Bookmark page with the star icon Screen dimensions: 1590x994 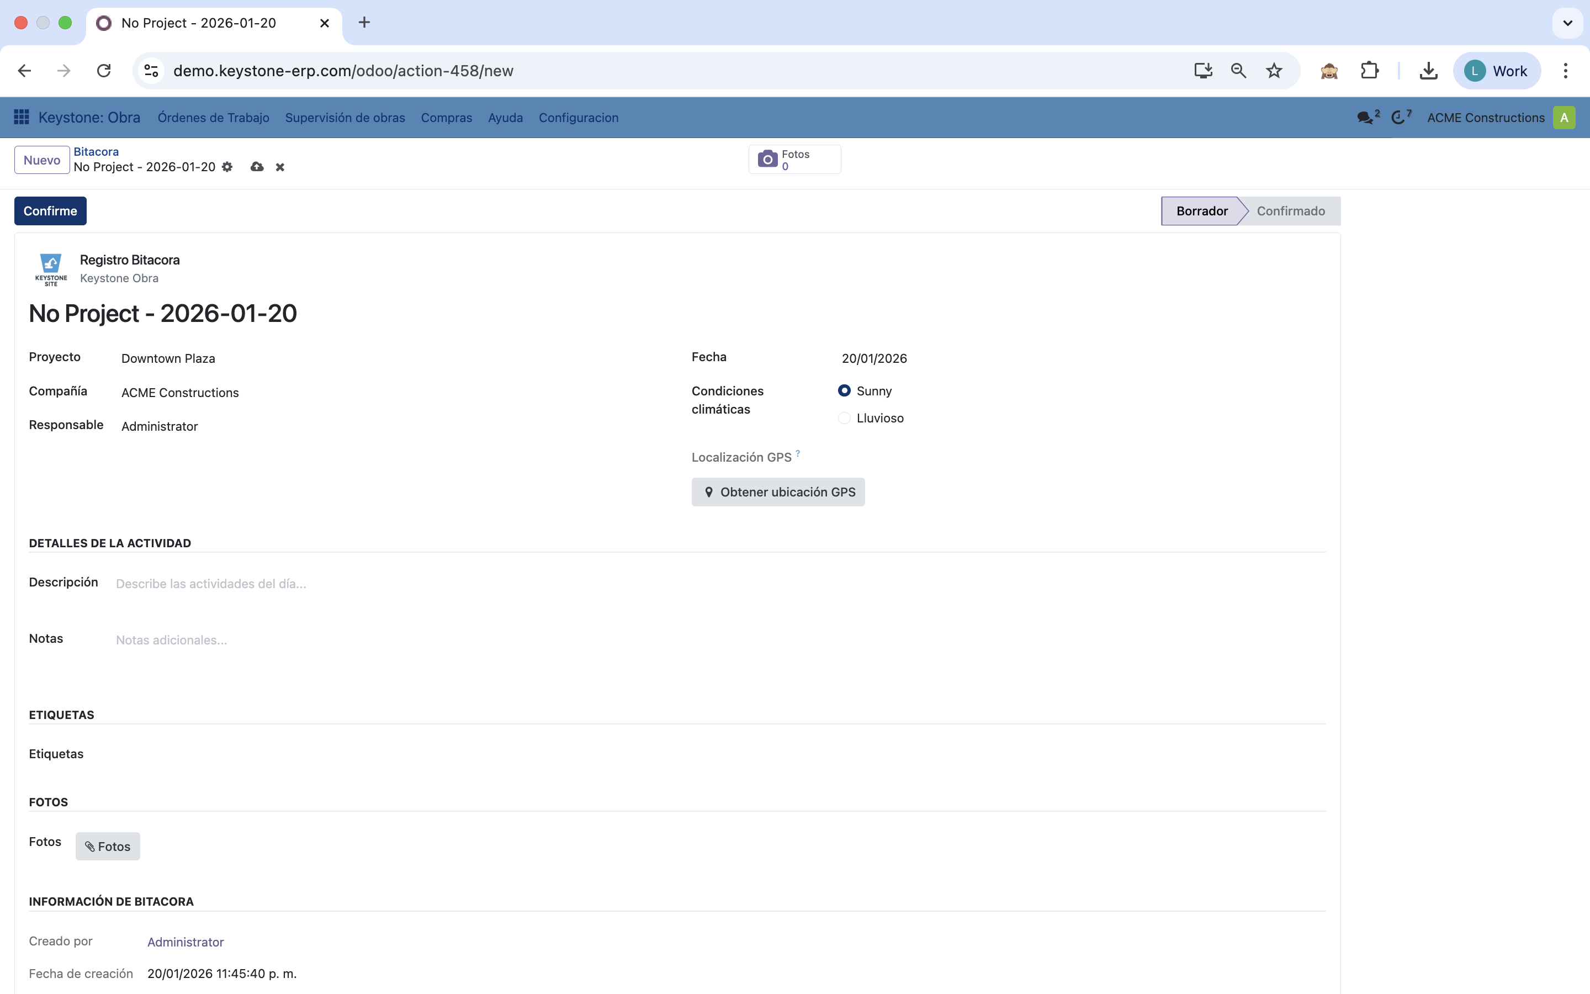coord(1273,71)
